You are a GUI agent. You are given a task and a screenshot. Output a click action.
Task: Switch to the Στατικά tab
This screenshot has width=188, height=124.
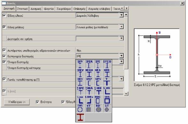[22, 9]
